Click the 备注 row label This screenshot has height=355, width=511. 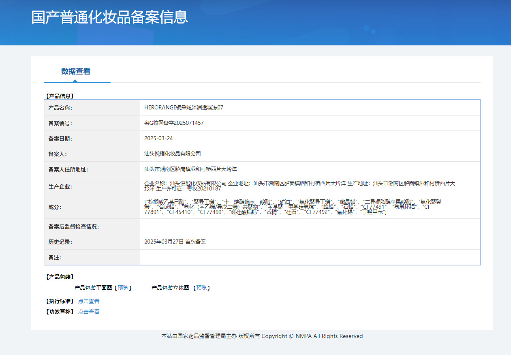[55, 257]
